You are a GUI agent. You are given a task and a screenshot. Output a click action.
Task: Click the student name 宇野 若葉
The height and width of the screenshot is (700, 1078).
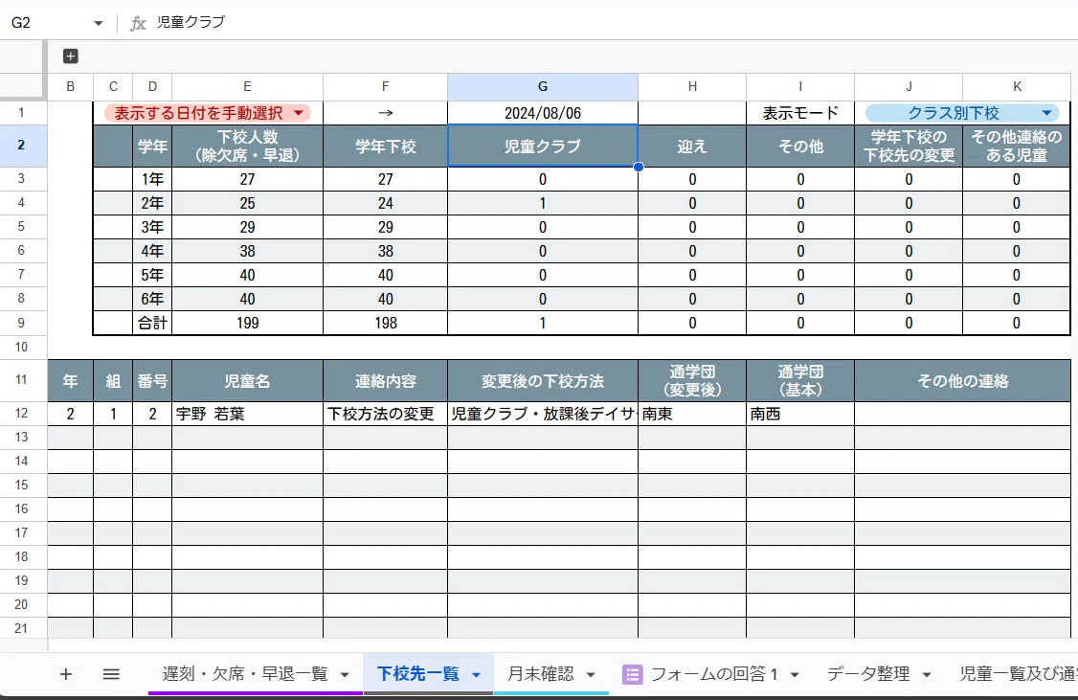tap(248, 414)
